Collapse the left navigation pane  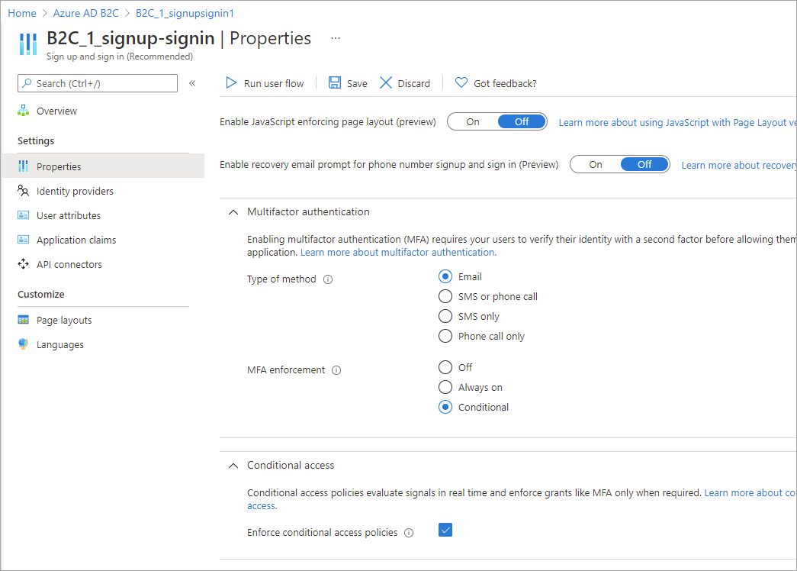tap(193, 83)
